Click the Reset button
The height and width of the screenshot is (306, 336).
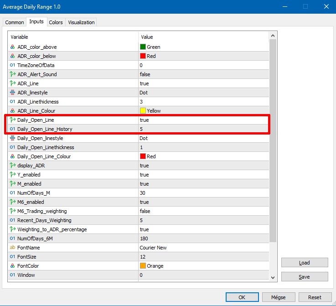point(315,297)
